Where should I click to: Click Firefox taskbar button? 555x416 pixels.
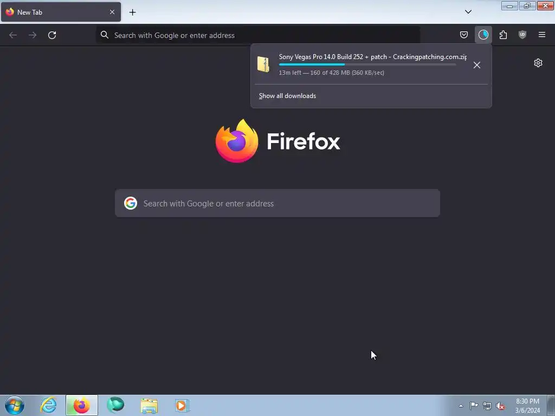[82, 405]
